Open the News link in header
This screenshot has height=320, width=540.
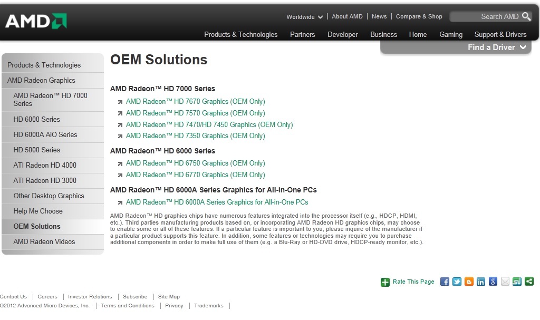tap(379, 16)
